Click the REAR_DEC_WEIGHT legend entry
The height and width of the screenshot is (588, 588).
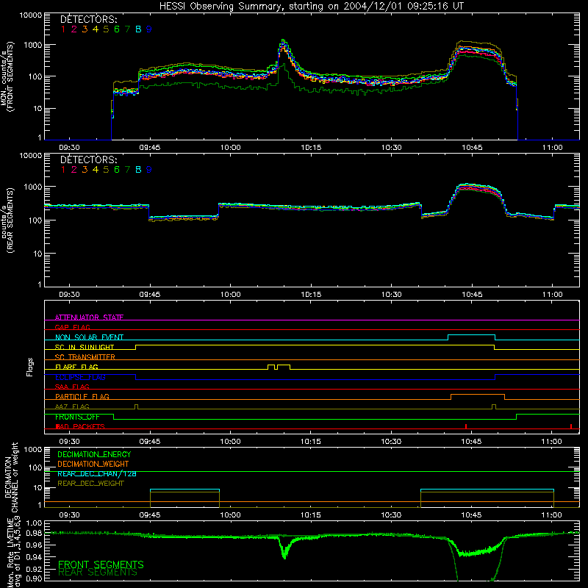90,484
